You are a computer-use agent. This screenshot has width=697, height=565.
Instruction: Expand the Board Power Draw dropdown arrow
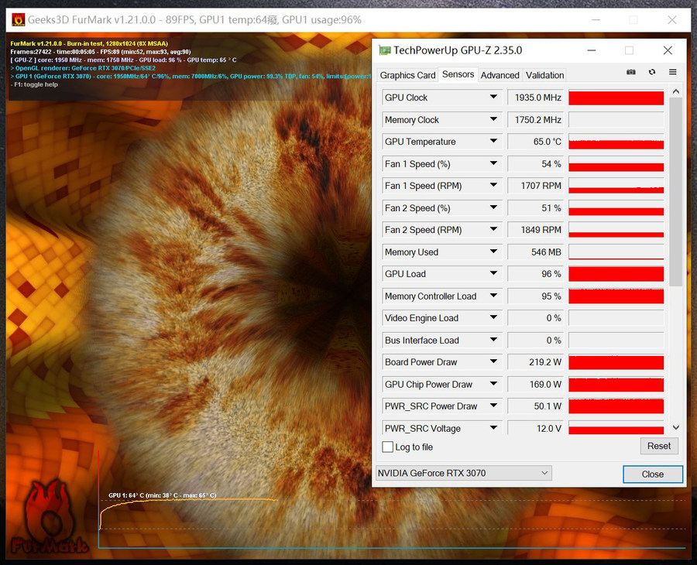click(x=493, y=362)
